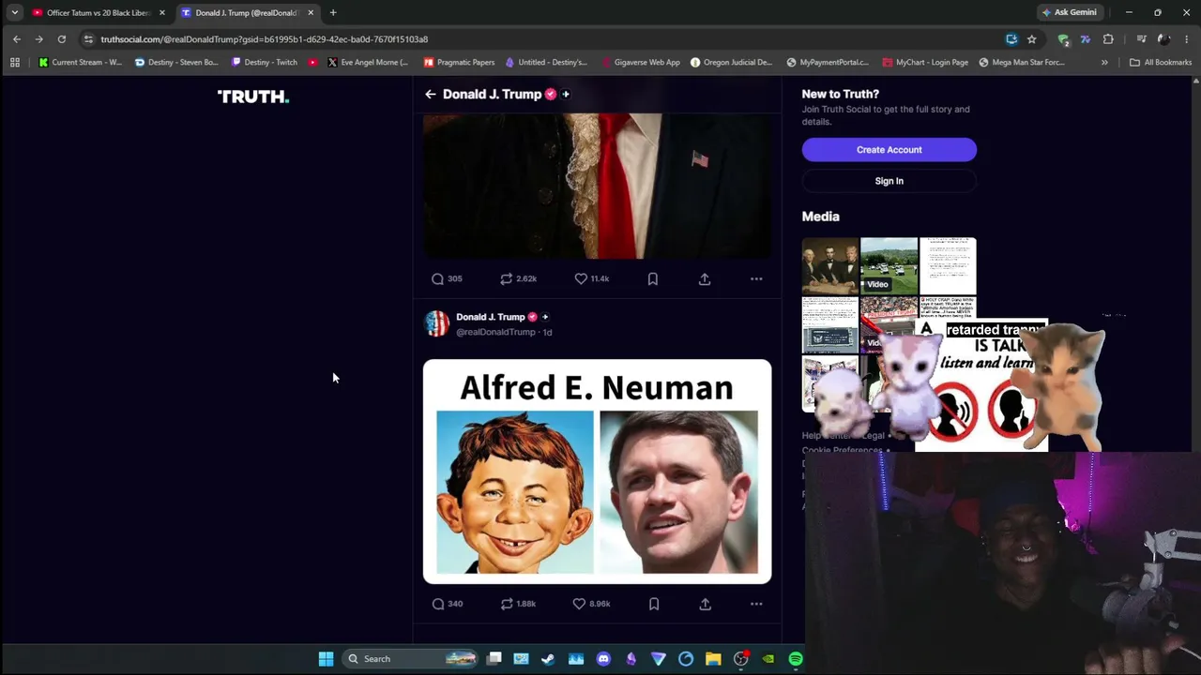
Task: Click the Windows taskbar Search box
Action: pyautogui.click(x=409, y=659)
